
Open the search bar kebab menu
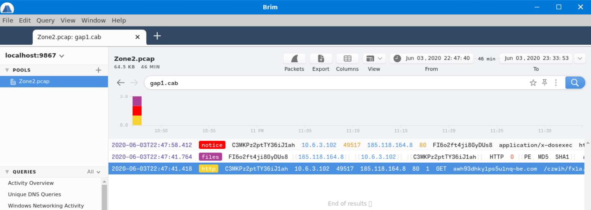click(556, 82)
